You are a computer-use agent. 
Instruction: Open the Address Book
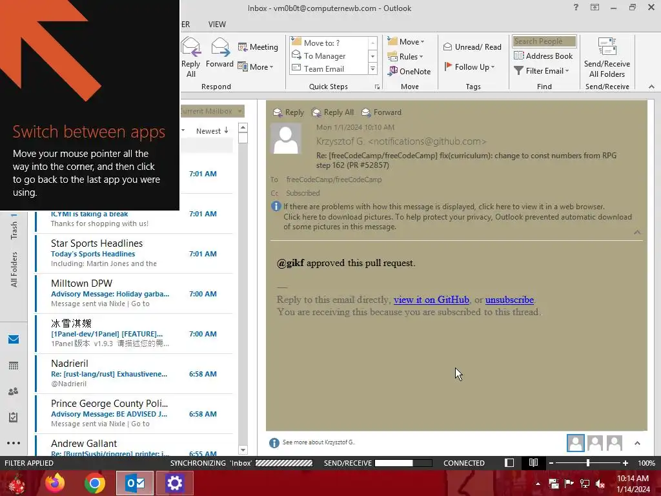[x=544, y=56]
